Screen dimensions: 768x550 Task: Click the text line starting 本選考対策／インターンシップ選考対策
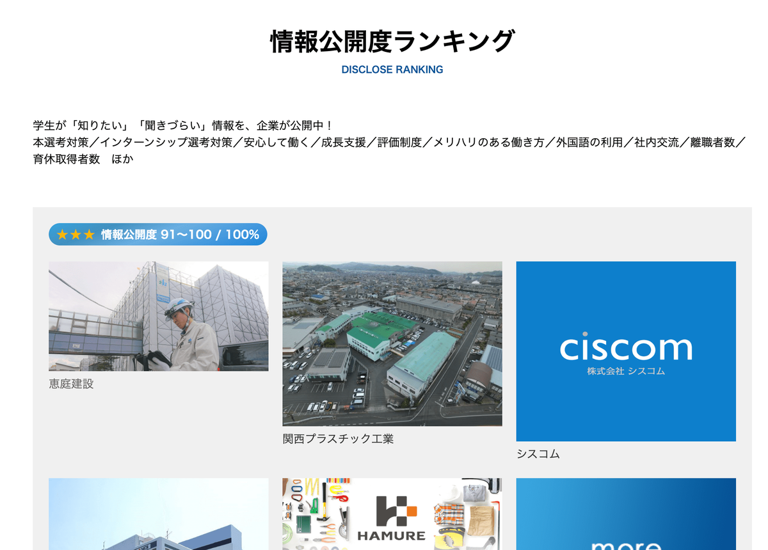coord(389,143)
